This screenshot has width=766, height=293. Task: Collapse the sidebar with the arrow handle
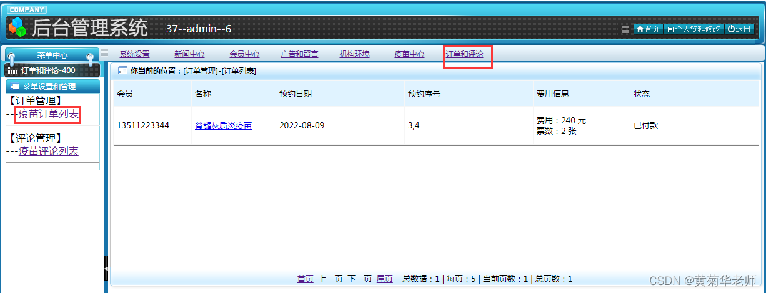pos(106,268)
